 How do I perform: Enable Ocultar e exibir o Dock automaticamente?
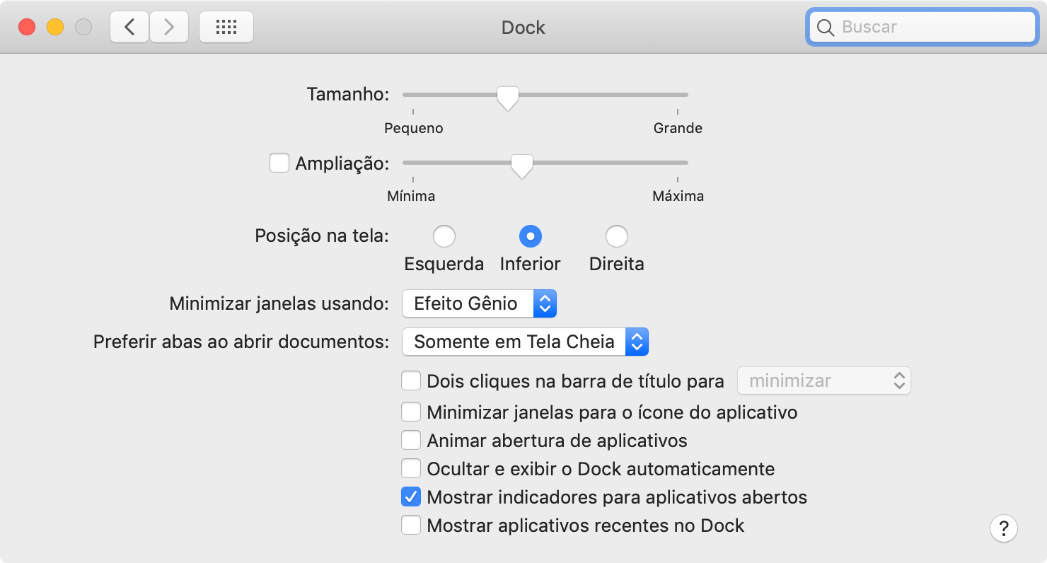click(411, 469)
